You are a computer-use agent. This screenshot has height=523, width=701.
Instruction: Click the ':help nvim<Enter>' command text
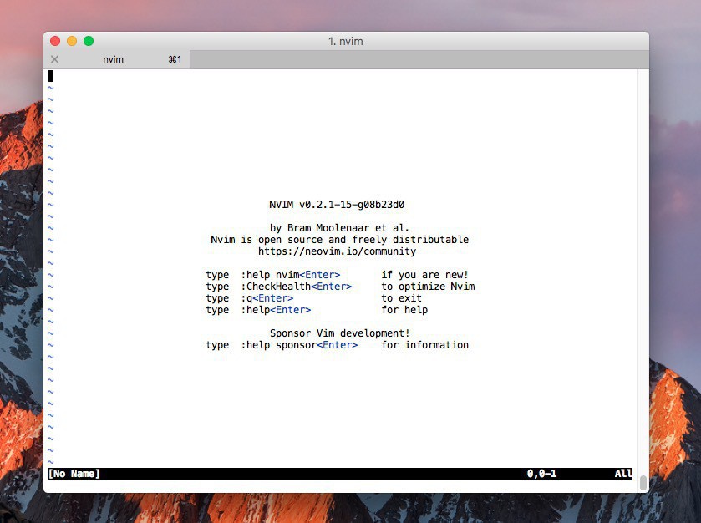pyautogui.click(x=291, y=275)
